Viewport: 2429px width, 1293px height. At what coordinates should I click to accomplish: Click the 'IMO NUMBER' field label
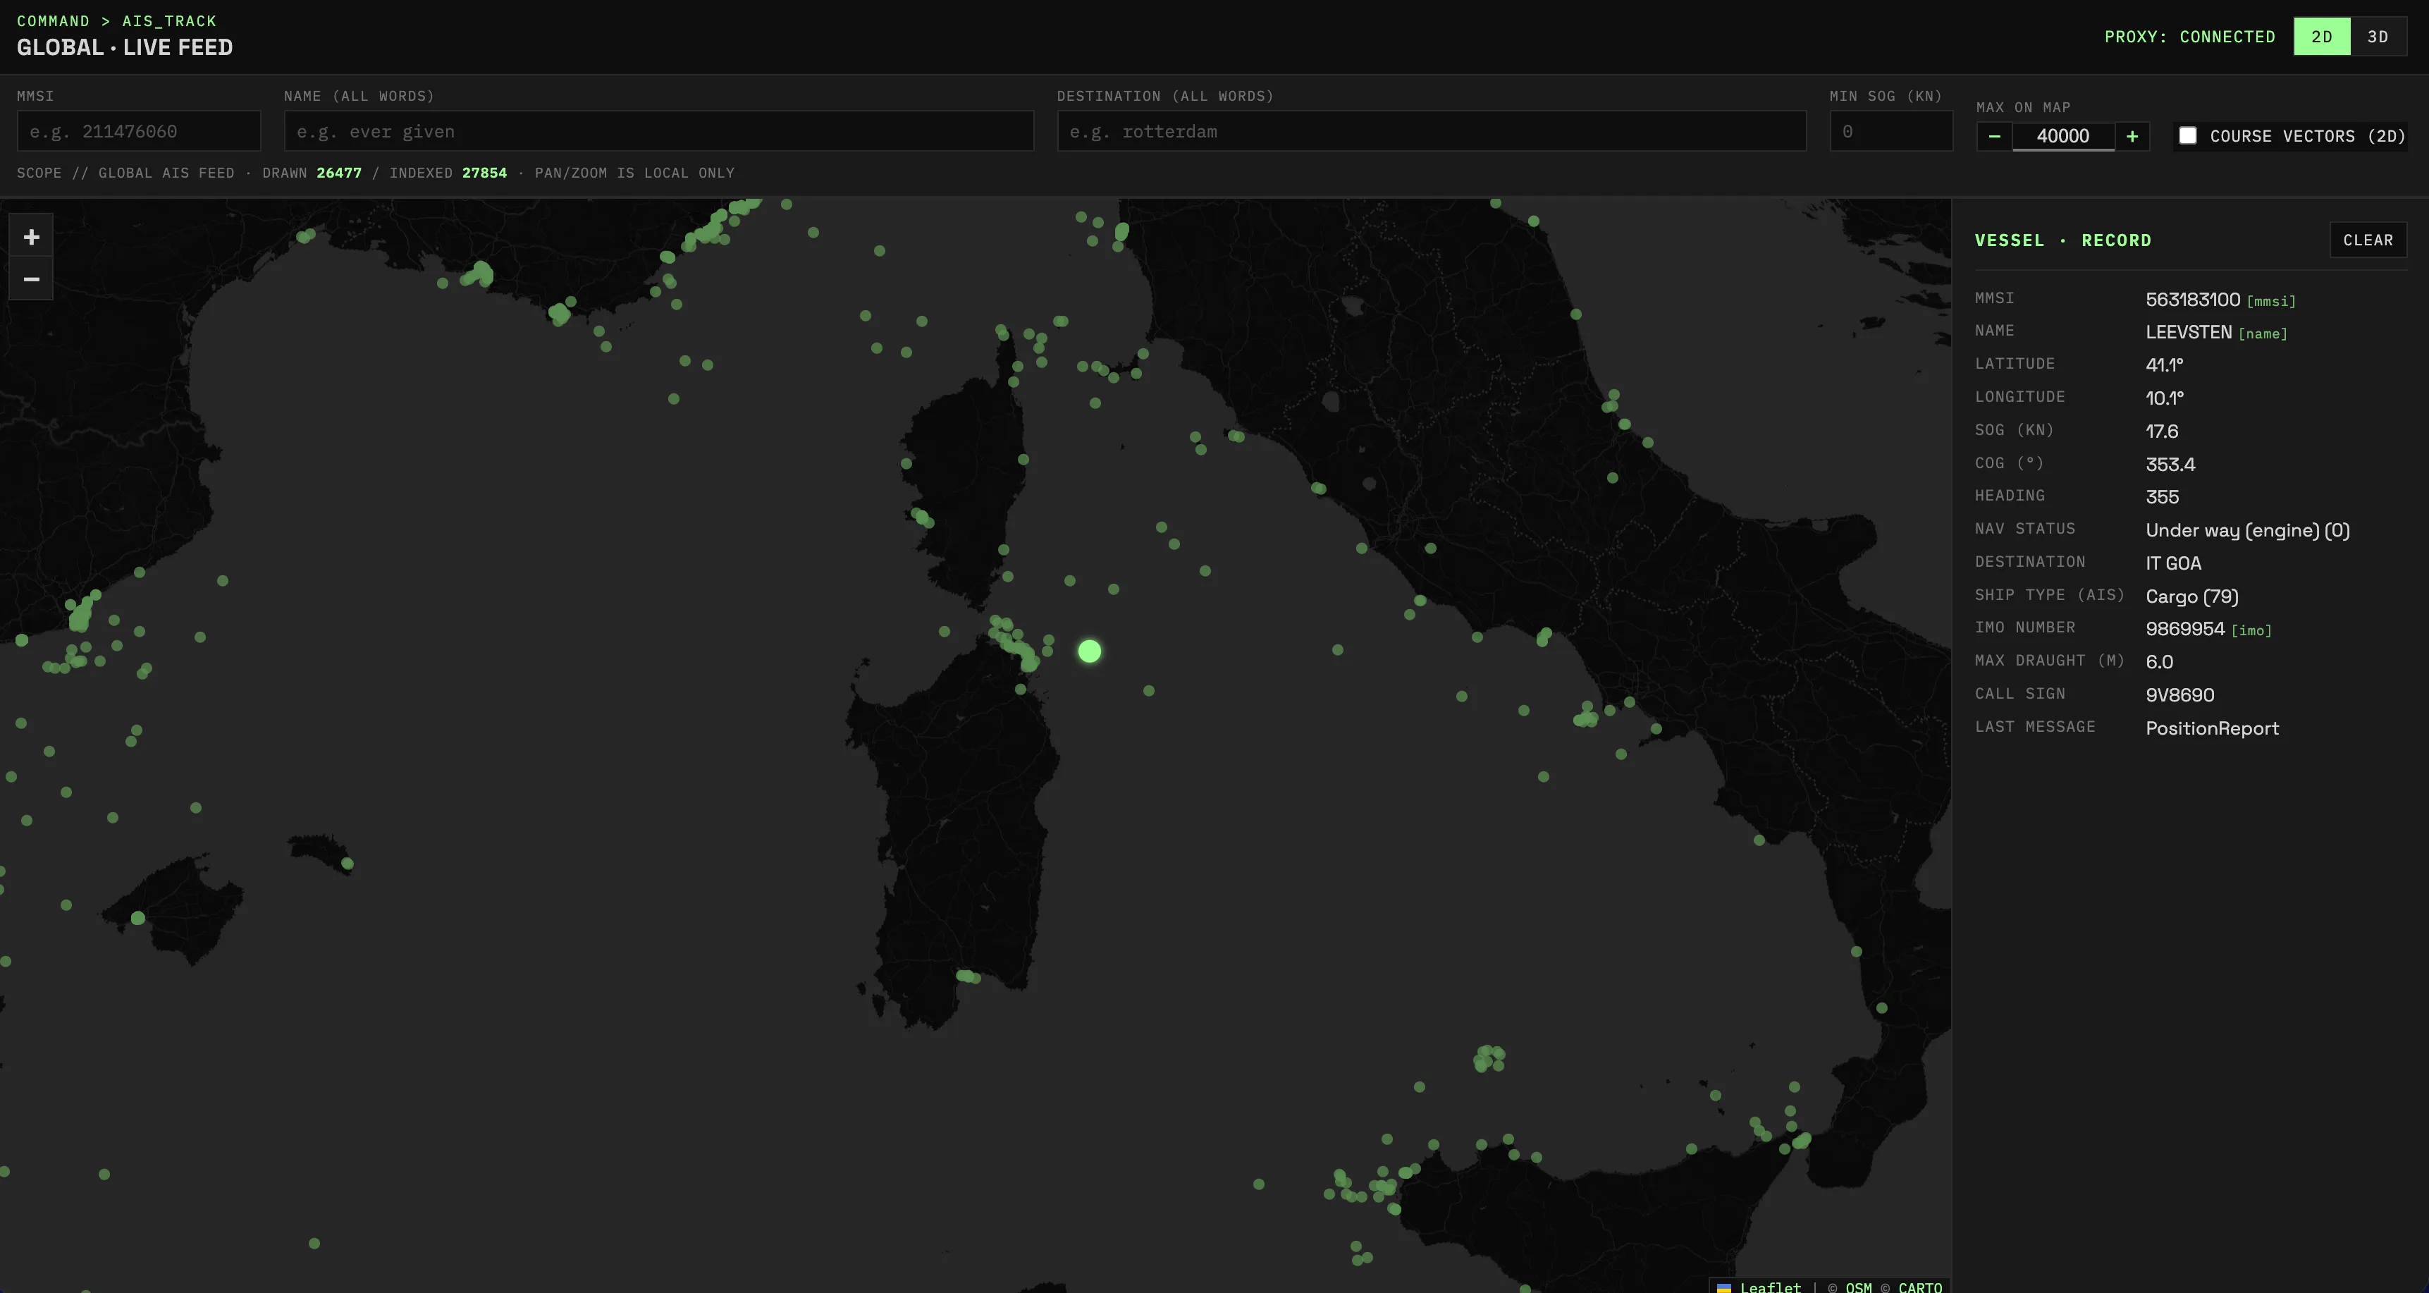[2025, 628]
